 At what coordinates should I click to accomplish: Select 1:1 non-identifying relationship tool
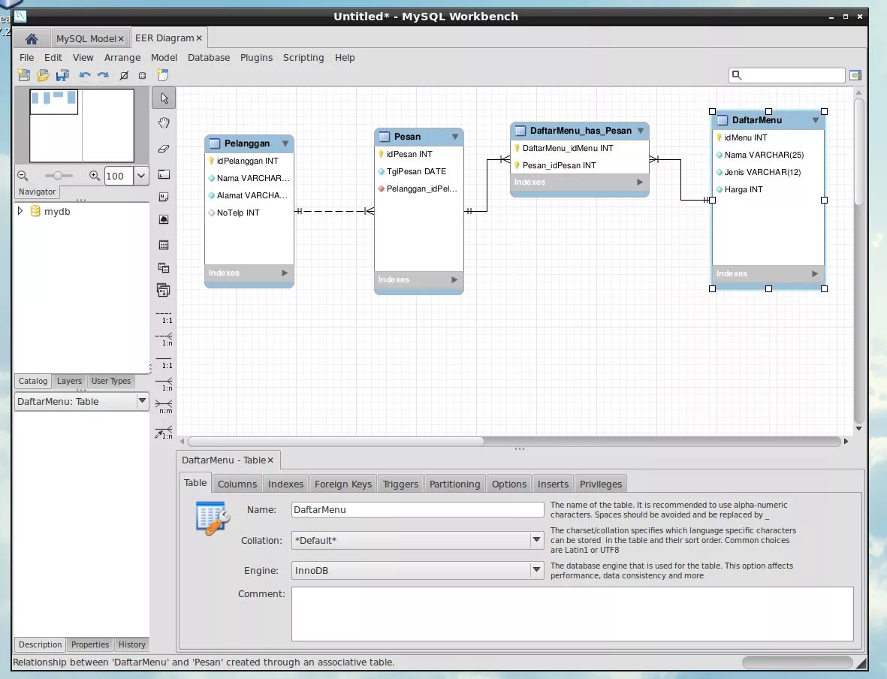tap(164, 317)
